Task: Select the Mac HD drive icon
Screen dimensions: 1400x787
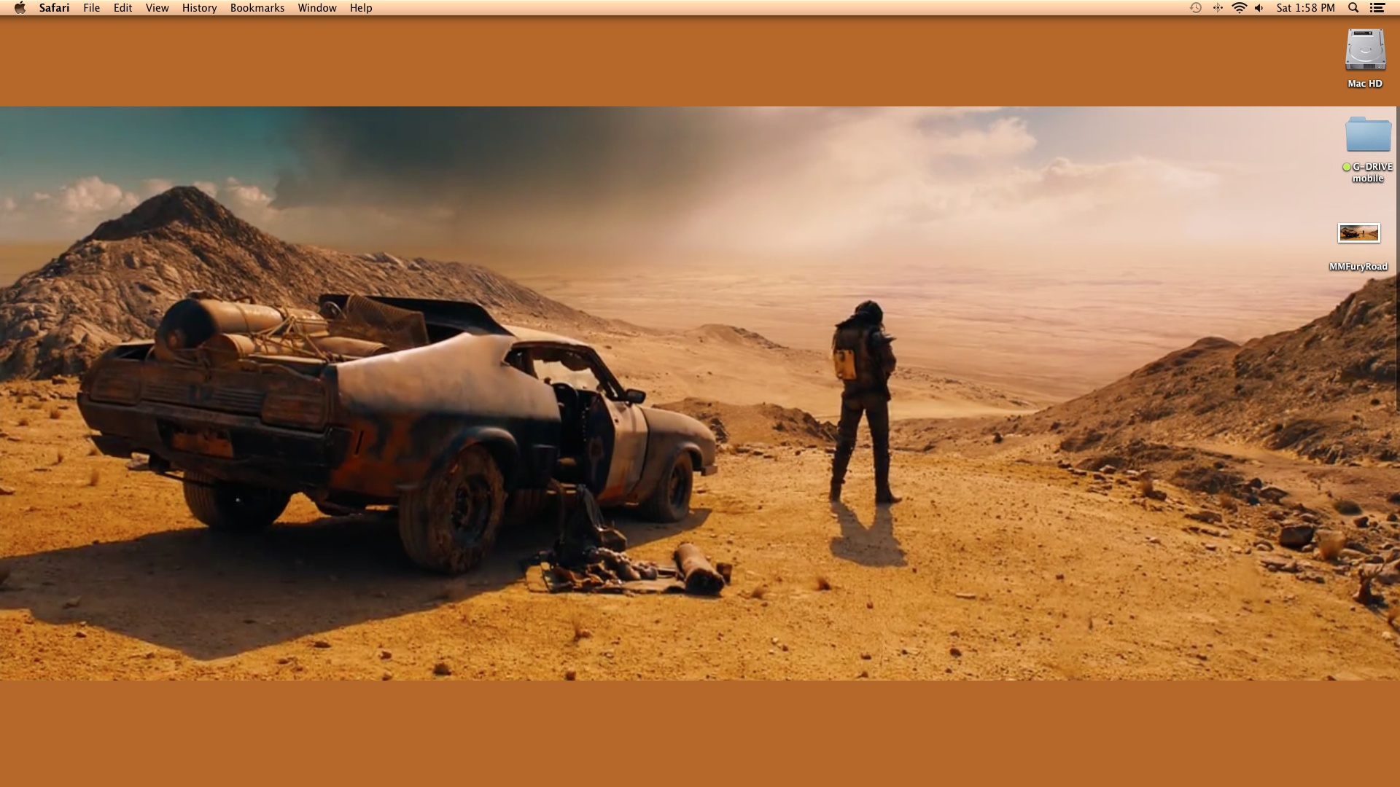Action: click(1365, 50)
